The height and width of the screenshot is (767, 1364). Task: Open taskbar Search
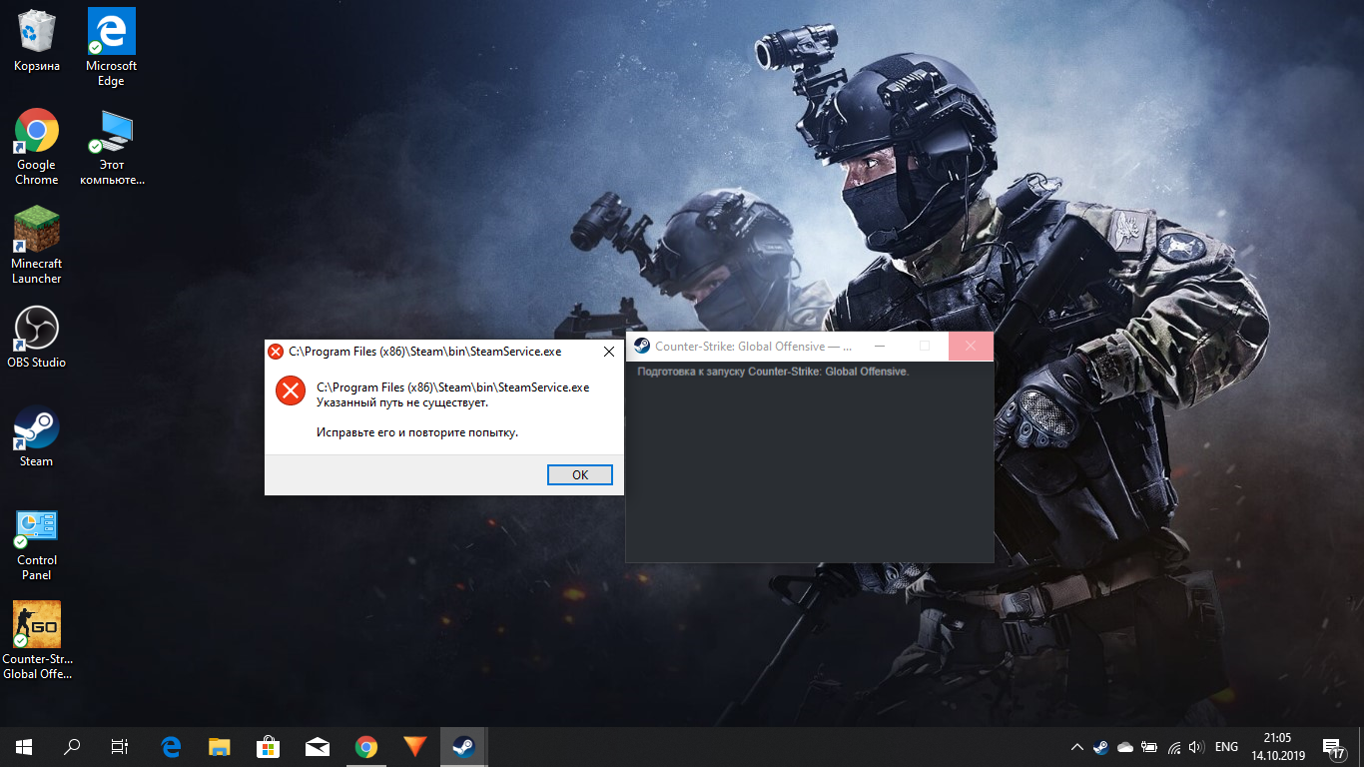[x=72, y=747]
